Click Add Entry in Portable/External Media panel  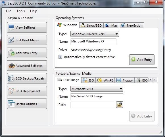tap(142, 116)
